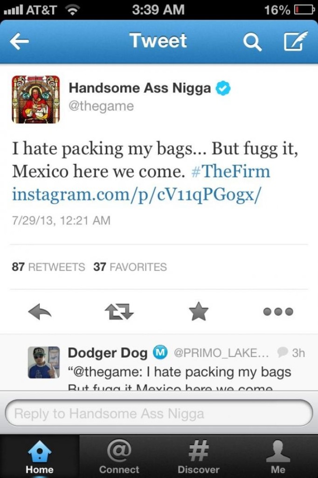Open @thegame profile picture
318x478 pixels.
click(x=35, y=99)
